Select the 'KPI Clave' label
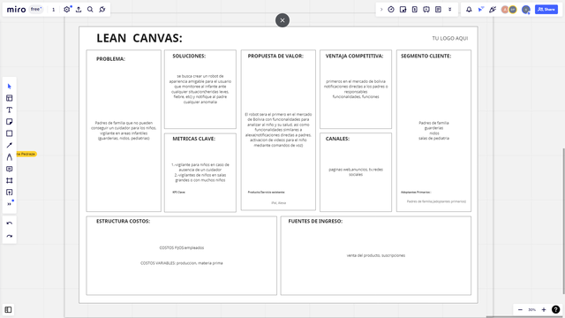Viewport: 565px width, 318px height. [178, 193]
